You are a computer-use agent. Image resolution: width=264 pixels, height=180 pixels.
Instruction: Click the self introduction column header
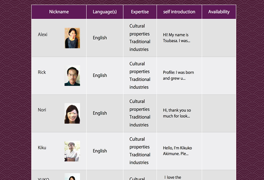coord(179,12)
